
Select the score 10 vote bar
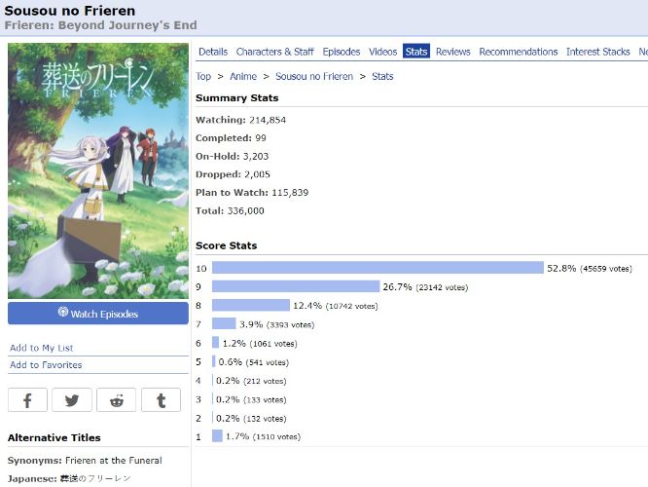click(378, 268)
